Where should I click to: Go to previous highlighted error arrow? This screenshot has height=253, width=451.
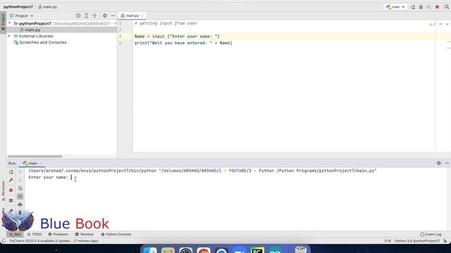tap(440, 24)
